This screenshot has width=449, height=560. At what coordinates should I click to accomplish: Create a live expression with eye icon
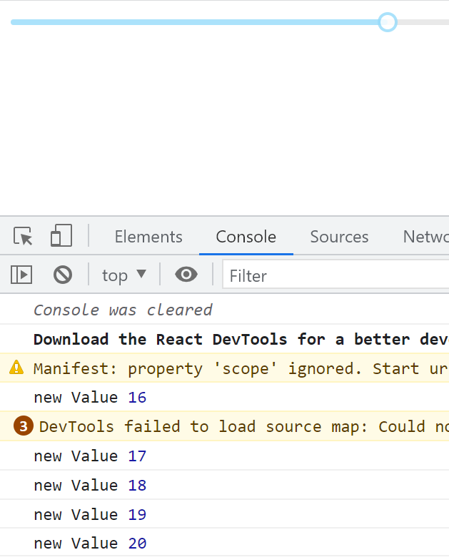pos(186,275)
